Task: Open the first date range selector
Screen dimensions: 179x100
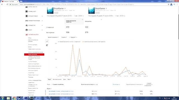Action: 65,16
